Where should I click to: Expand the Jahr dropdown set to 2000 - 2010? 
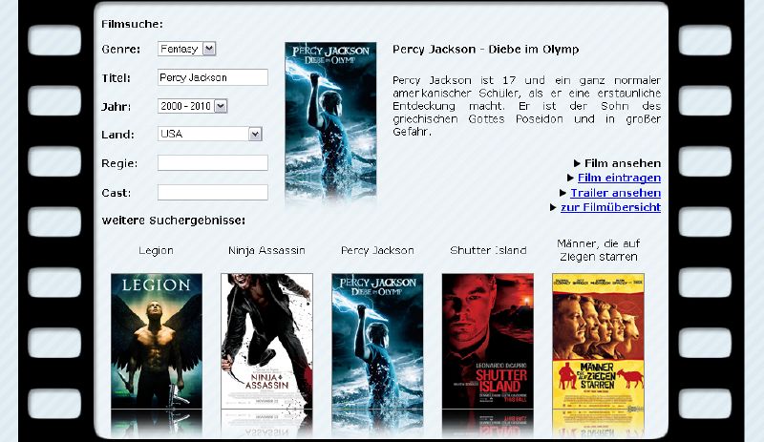(x=193, y=106)
